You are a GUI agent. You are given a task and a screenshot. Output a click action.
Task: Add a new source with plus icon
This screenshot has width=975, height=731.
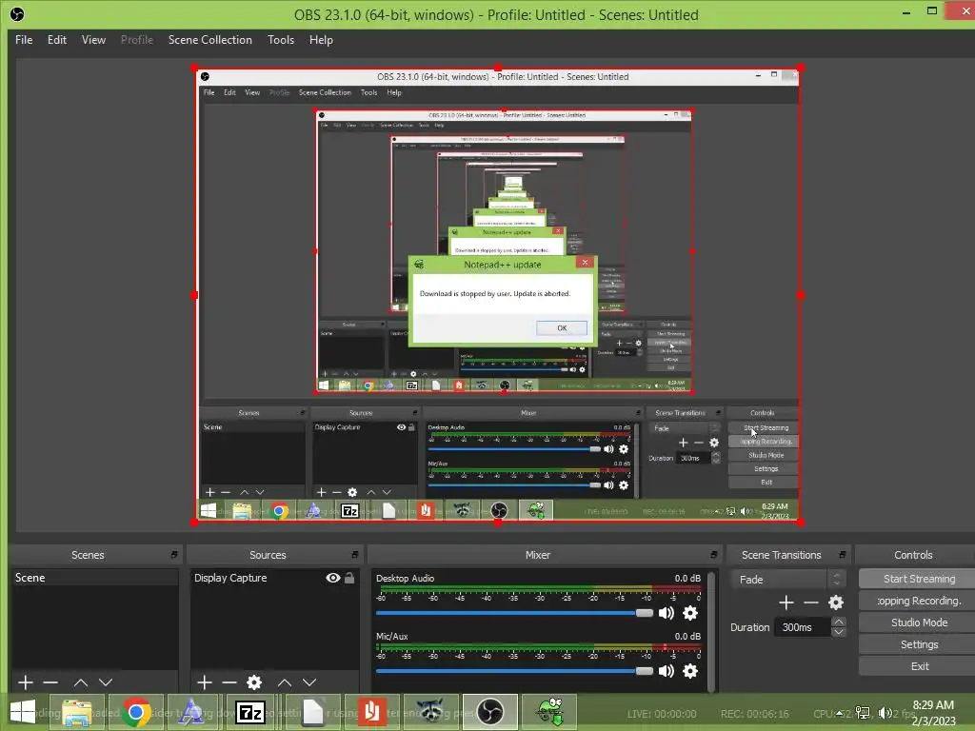coord(205,682)
